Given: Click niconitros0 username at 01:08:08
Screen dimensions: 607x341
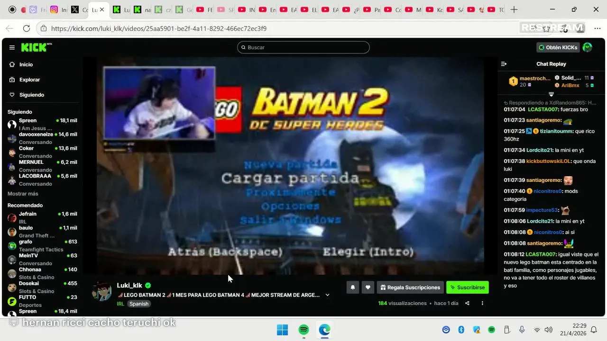Looking at the screenshot, I should click(x=548, y=232).
